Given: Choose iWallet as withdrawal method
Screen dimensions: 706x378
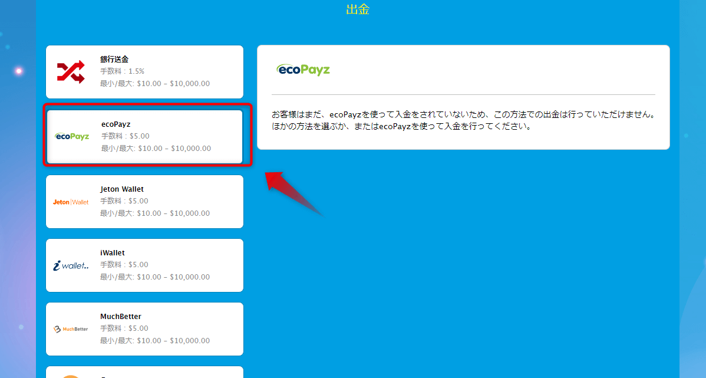Looking at the screenshot, I should coord(144,265).
